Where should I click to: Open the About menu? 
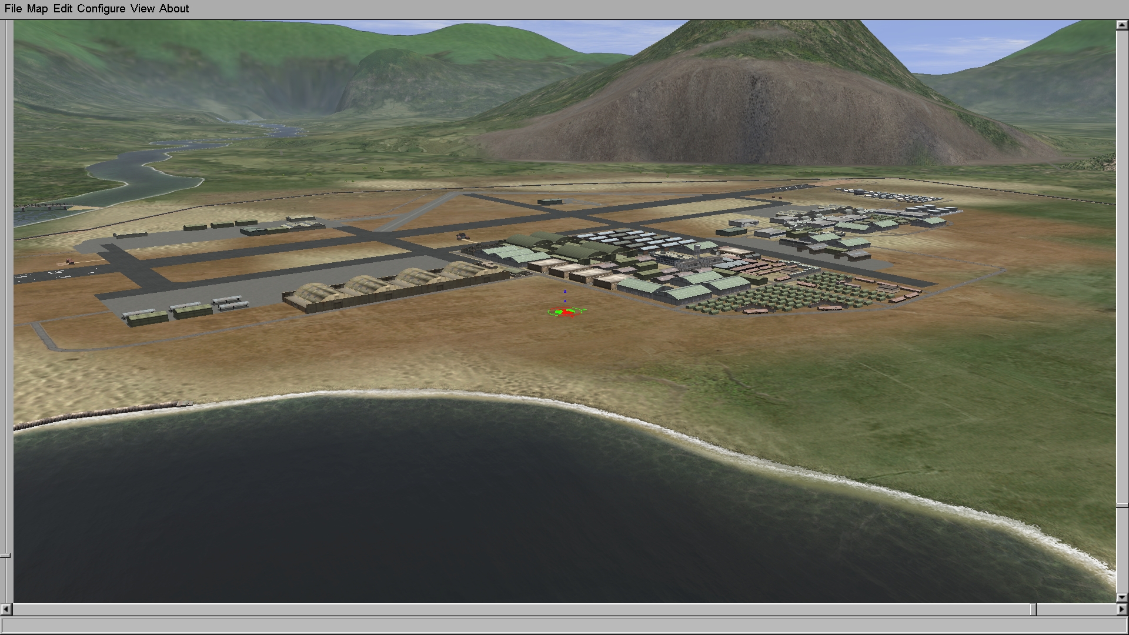(x=174, y=9)
